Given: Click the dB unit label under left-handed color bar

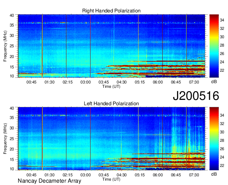Looking at the screenshot, I should pos(214,174).
